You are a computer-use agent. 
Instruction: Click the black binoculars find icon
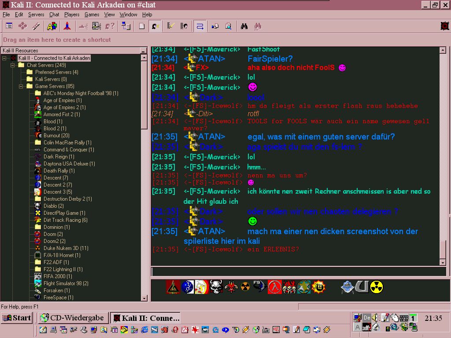[244, 26]
